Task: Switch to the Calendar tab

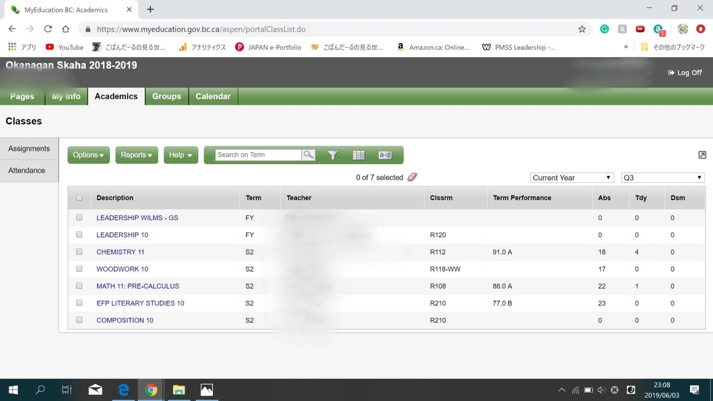Action: coord(213,96)
